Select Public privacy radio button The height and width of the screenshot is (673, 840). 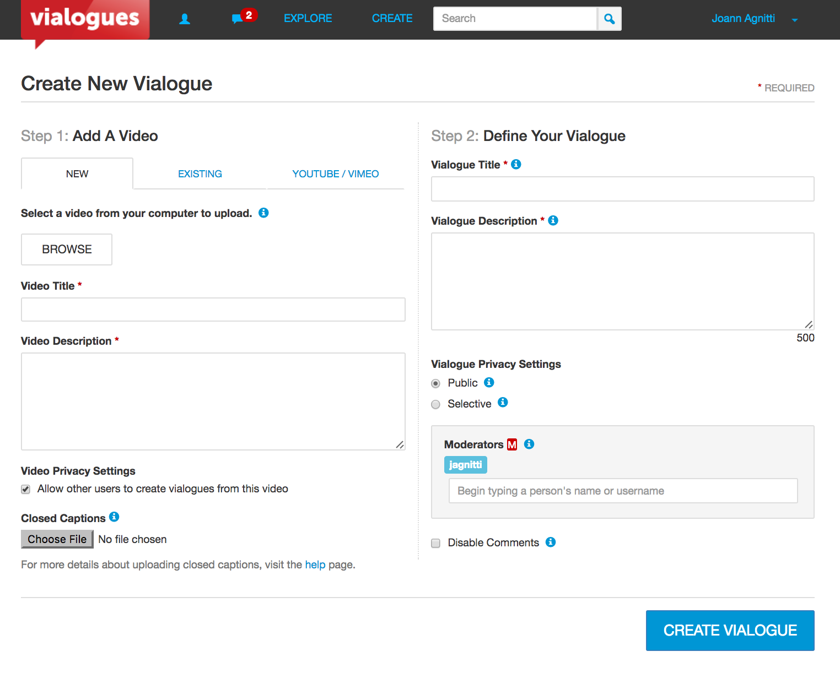[x=435, y=383]
